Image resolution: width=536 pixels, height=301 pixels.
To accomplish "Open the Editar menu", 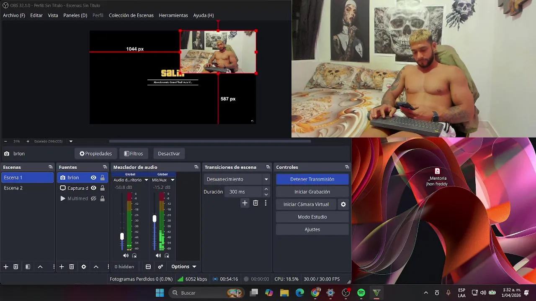I will click(x=36, y=15).
